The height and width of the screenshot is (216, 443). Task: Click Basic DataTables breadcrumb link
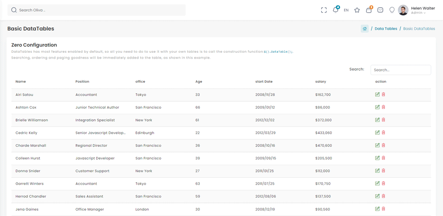click(x=419, y=29)
